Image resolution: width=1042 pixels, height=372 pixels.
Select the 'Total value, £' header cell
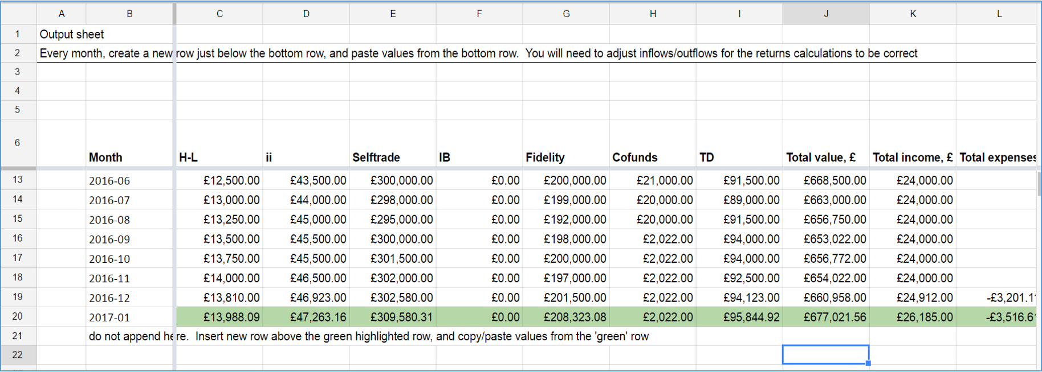click(x=821, y=158)
